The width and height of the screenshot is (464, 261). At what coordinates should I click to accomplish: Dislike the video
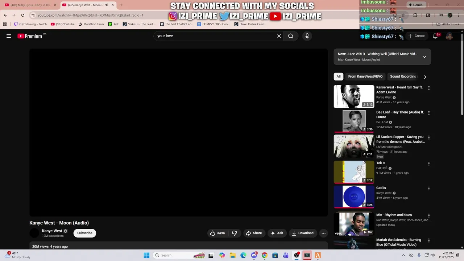pos(235,233)
